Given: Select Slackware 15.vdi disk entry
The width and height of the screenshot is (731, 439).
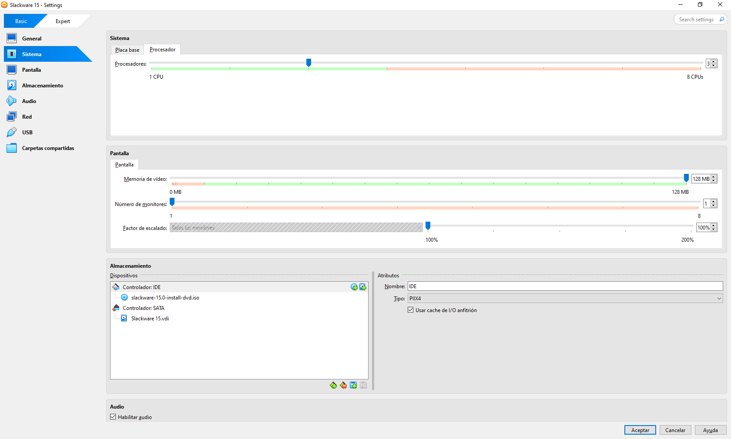Looking at the screenshot, I should [x=239, y=318].
